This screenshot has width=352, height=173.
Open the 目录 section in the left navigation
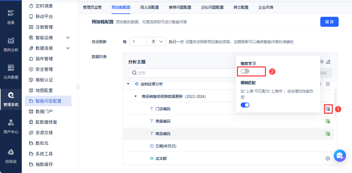tap(11, 17)
